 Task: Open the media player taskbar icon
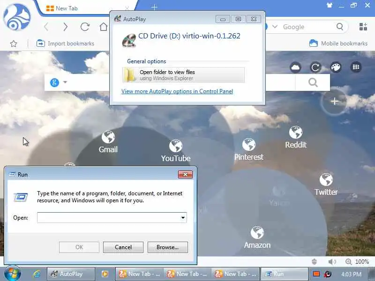click(105, 274)
